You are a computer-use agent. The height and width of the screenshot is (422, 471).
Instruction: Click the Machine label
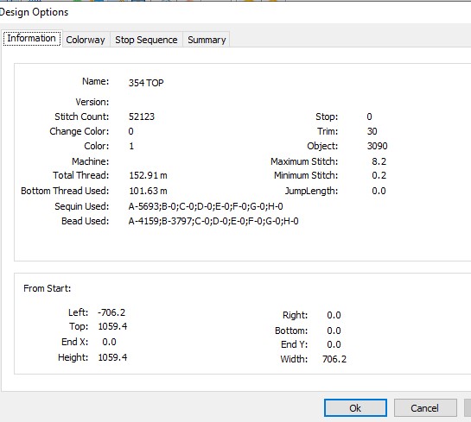pyautogui.click(x=91, y=161)
